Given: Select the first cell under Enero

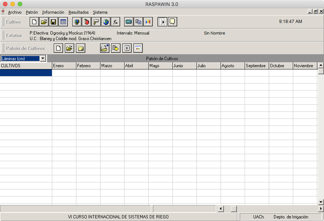Looking at the screenshot, I should pyautogui.click(x=64, y=73).
